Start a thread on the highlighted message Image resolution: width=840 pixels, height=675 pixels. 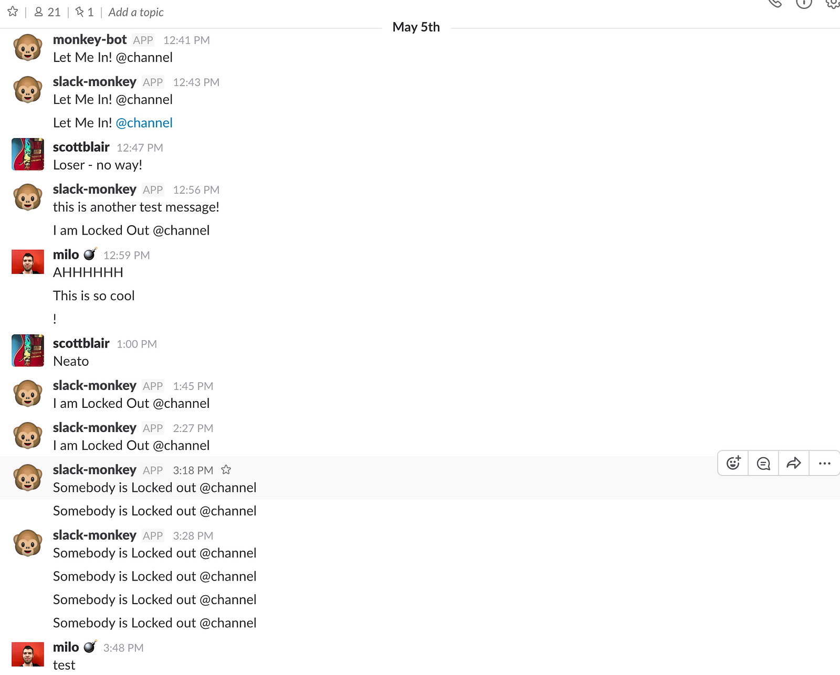[763, 463]
